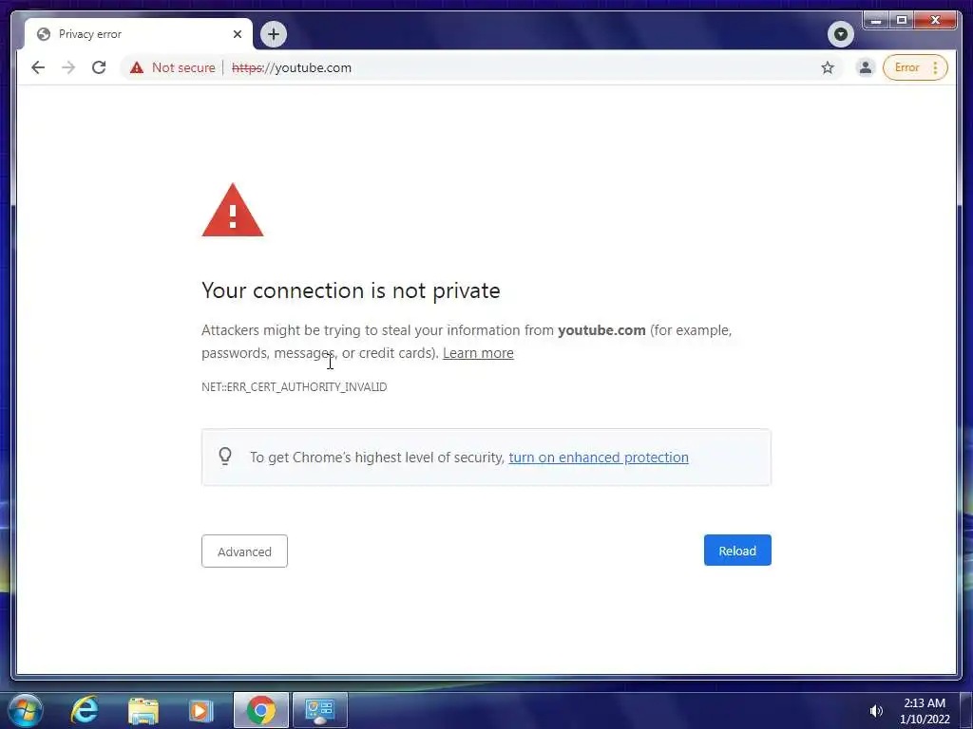Click the lightbulb icon in security tip
Image resolution: width=973 pixels, height=729 pixels.
pos(225,457)
